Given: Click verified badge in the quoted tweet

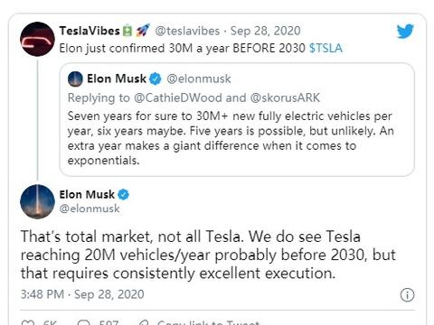Looking at the screenshot, I should 156,79.
